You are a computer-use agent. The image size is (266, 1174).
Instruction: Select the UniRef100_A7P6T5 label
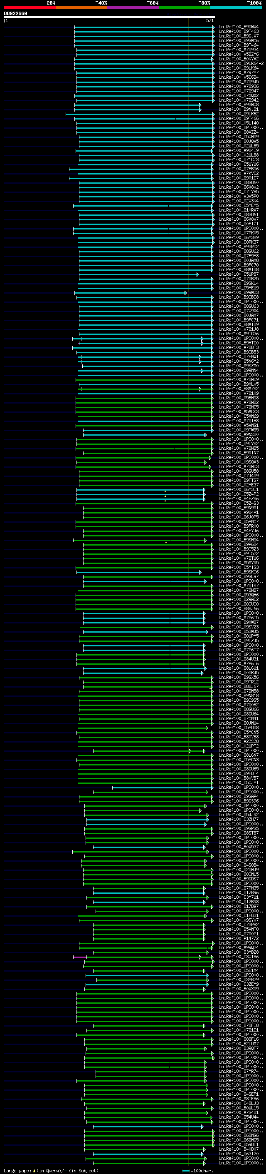[x=239, y=618]
